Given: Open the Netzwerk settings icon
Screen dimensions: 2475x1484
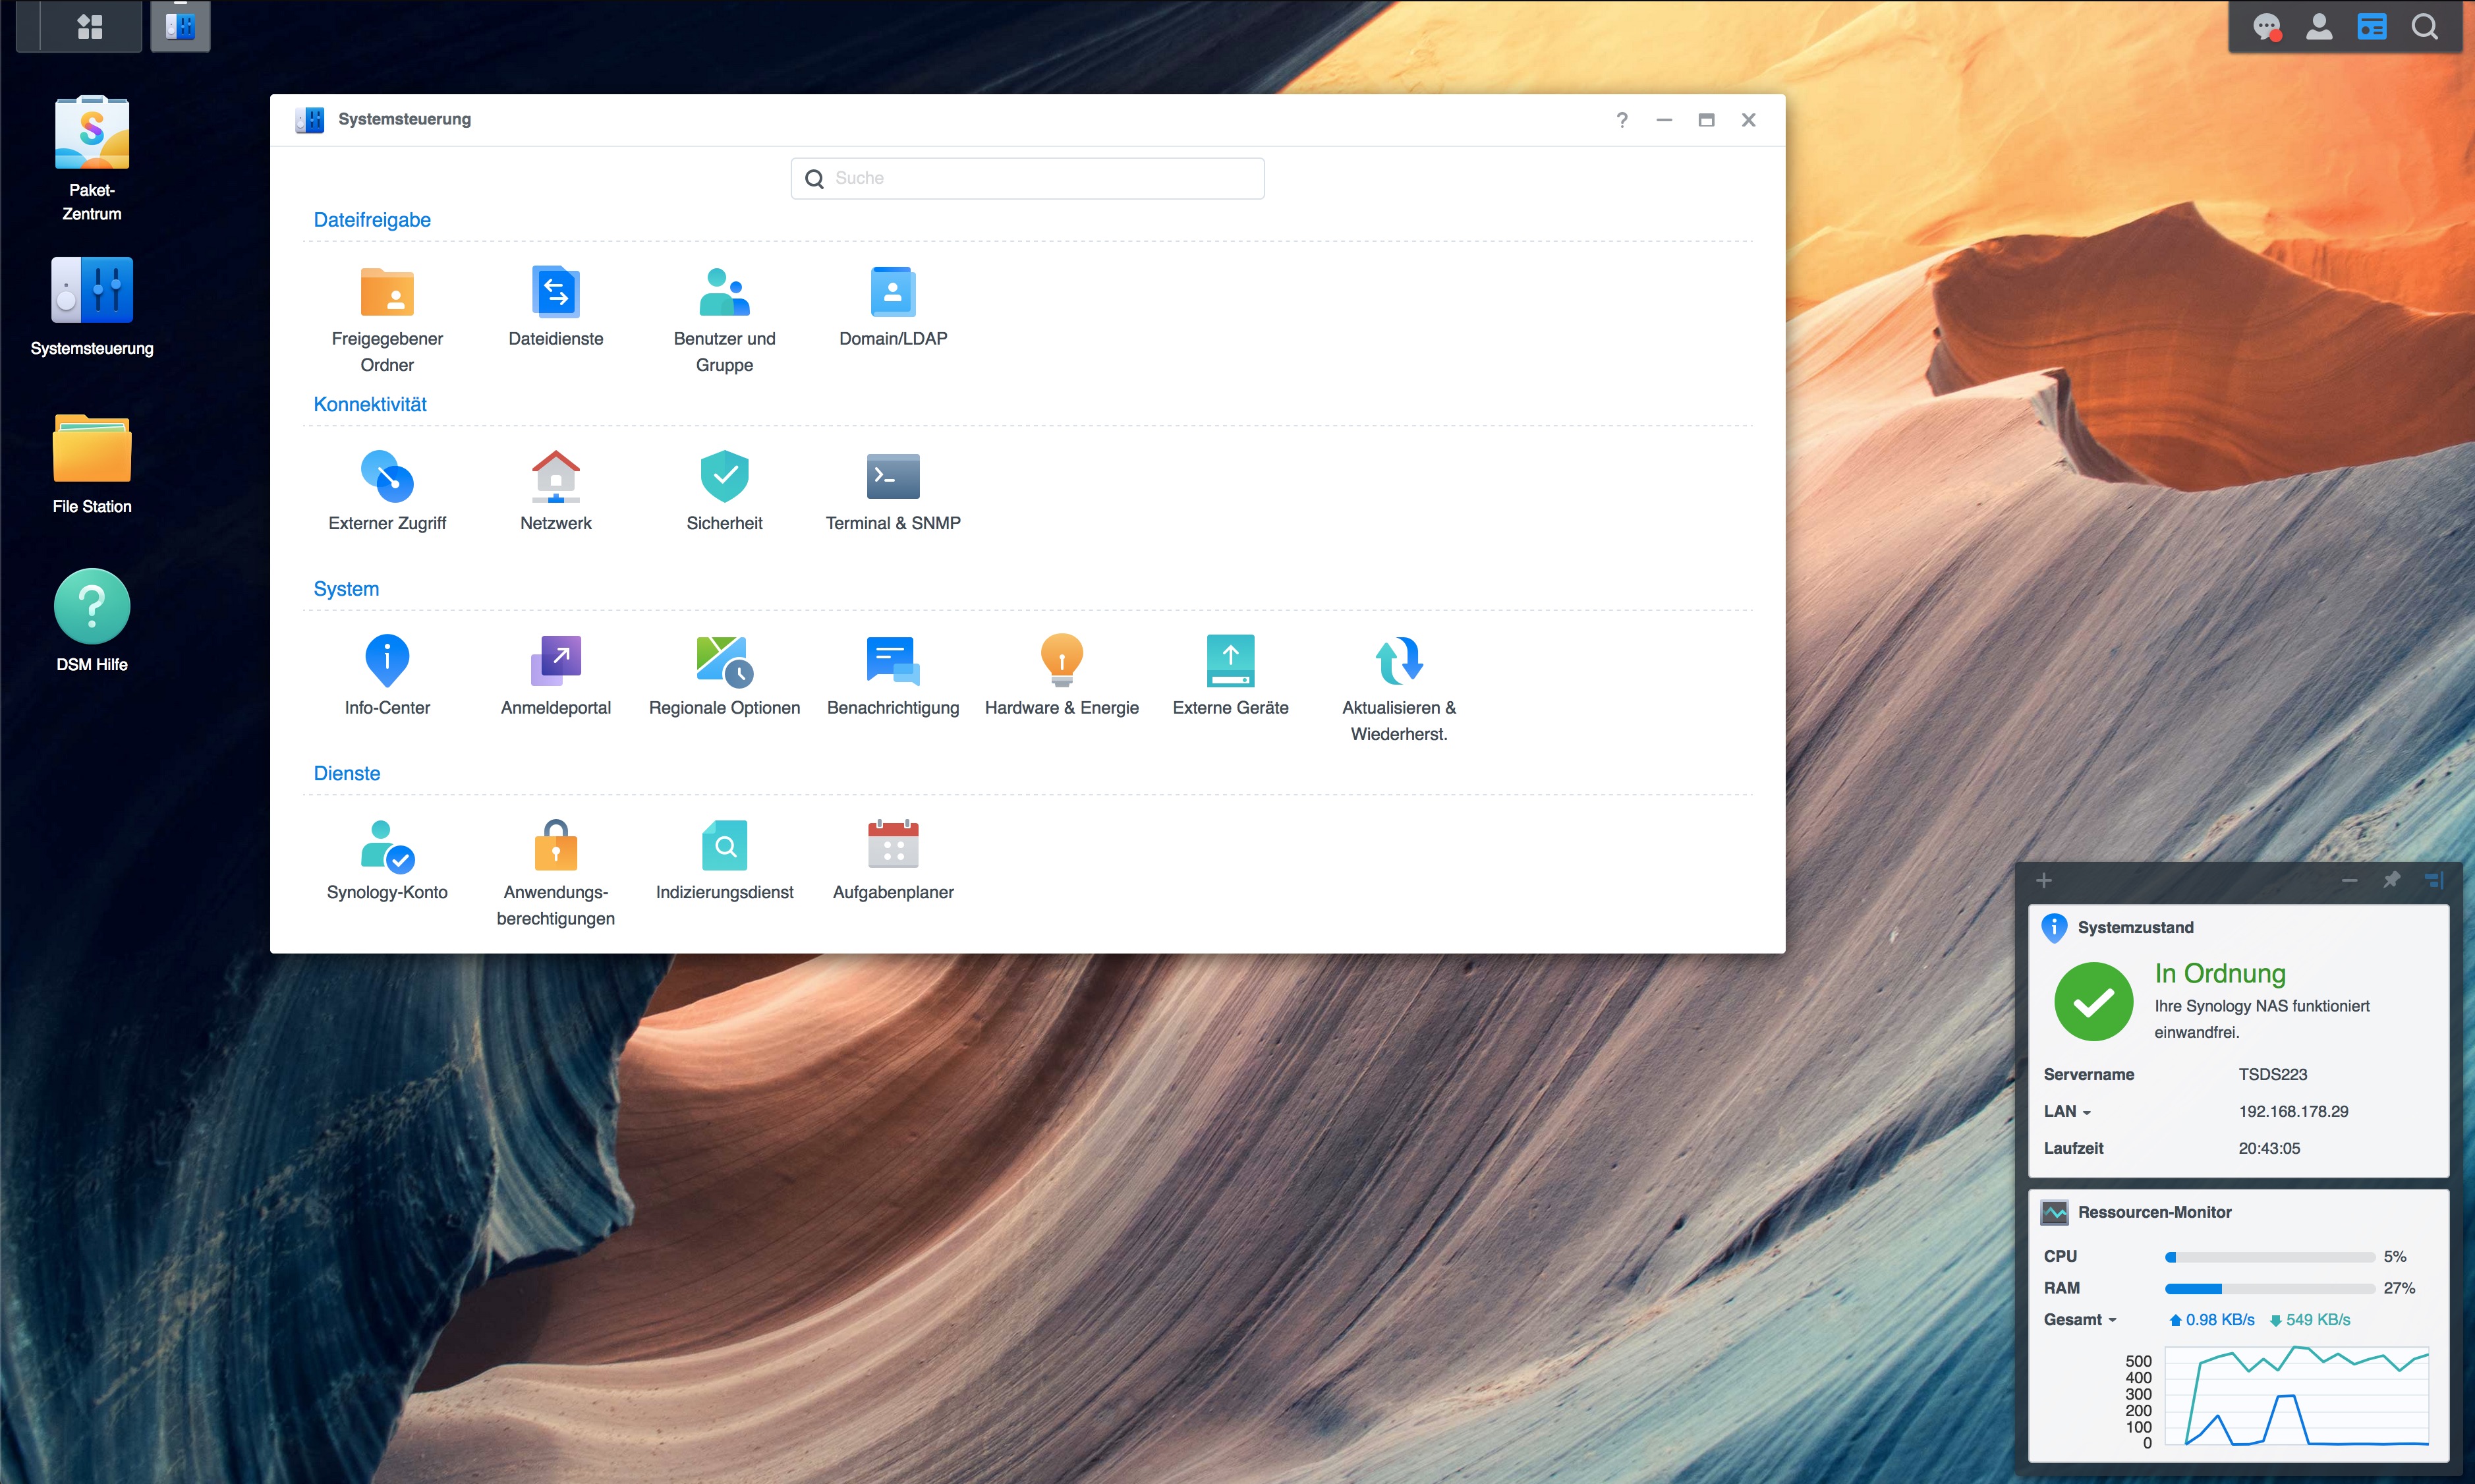Looking at the screenshot, I should 555,476.
